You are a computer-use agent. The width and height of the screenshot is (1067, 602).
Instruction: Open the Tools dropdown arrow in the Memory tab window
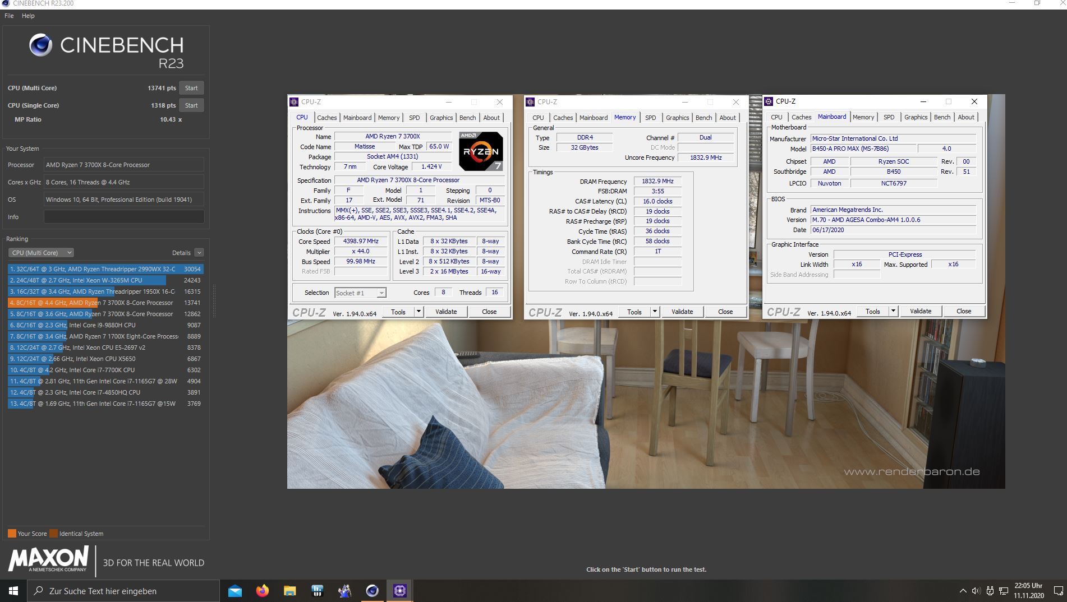(x=655, y=312)
